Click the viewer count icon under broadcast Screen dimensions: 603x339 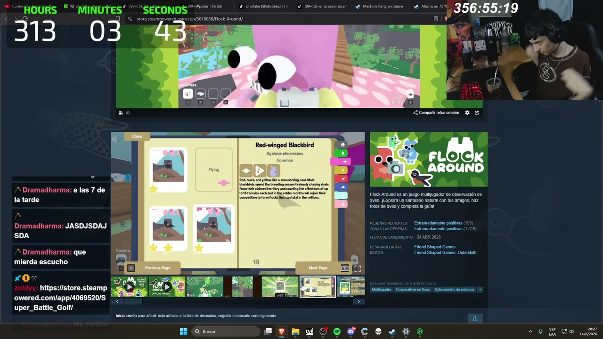click(x=121, y=113)
